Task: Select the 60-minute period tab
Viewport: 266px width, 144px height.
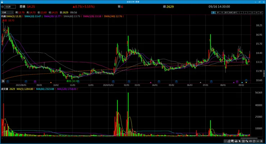Action: (261, 13)
